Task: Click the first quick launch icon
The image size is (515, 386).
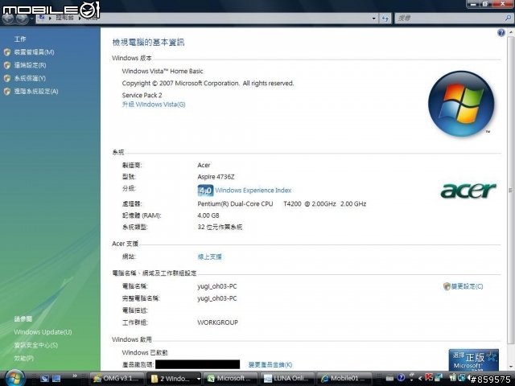Action: coord(45,379)
